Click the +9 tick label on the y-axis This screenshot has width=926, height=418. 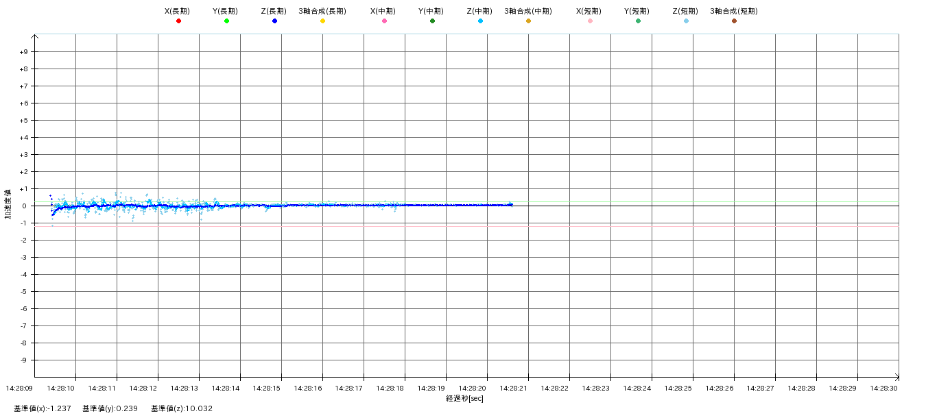pyautogui.click(x=23, y=52)
